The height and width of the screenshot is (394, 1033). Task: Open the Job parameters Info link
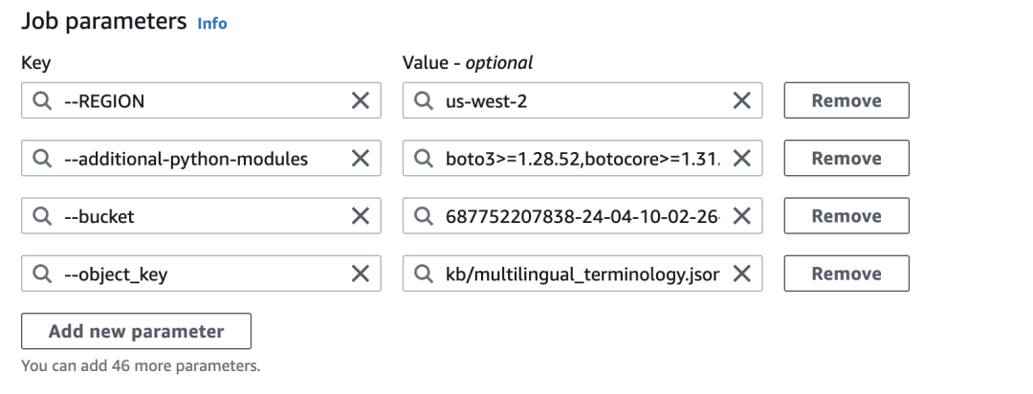click(211, 24)
